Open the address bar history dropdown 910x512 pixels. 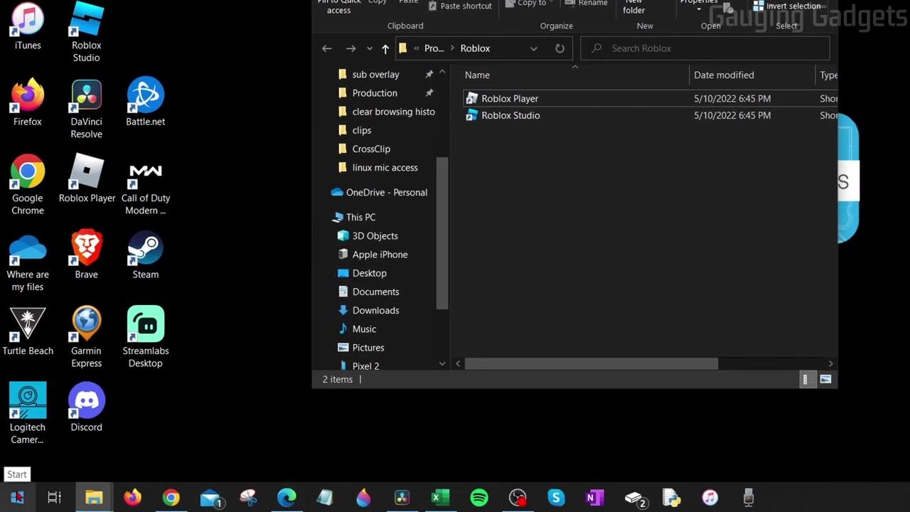(534, 48)
